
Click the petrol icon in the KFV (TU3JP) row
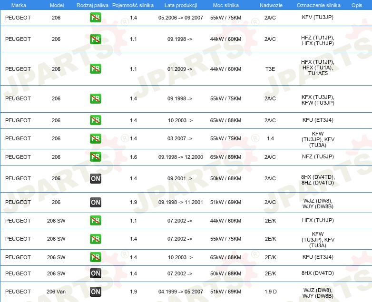coord(95,18)
